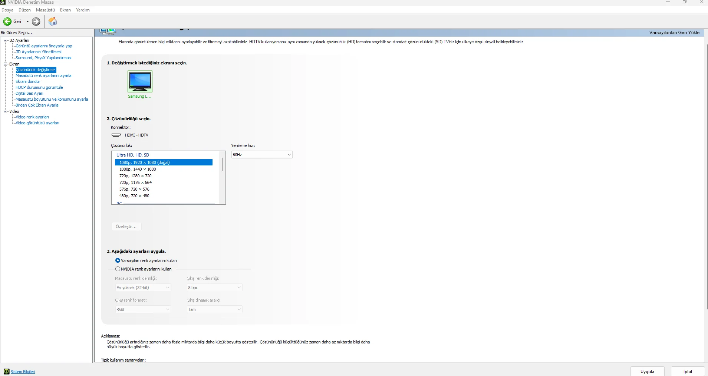Click the green Geri back arrow icon
The image size is (708, 376).
point(7,21)
